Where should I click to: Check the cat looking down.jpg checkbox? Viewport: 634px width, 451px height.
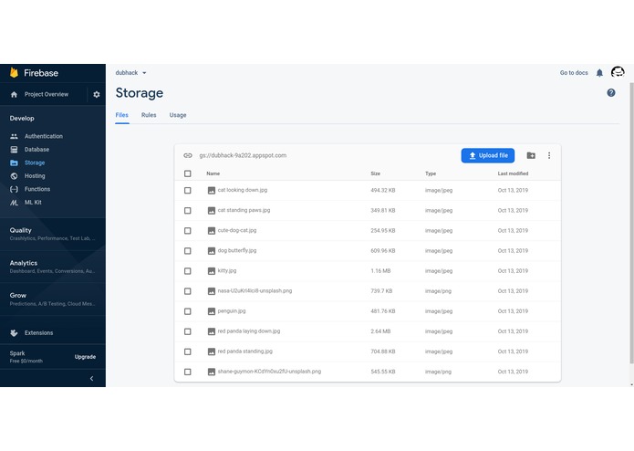(188, 190)
